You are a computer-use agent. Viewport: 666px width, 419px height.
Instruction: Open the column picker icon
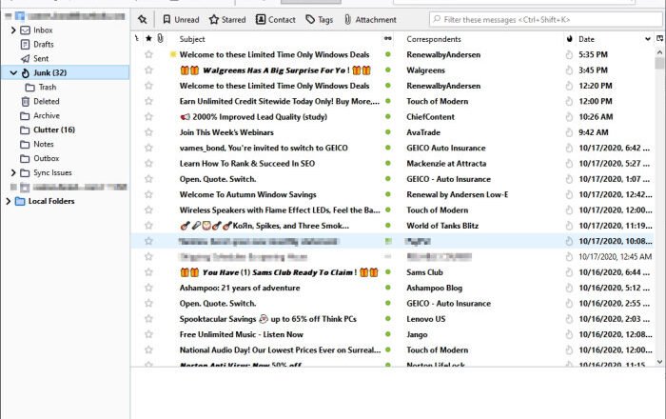659,39
